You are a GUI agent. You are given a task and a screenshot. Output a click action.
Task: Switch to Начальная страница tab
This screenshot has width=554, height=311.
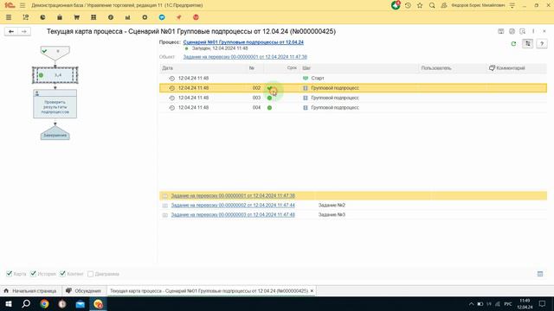30,291
